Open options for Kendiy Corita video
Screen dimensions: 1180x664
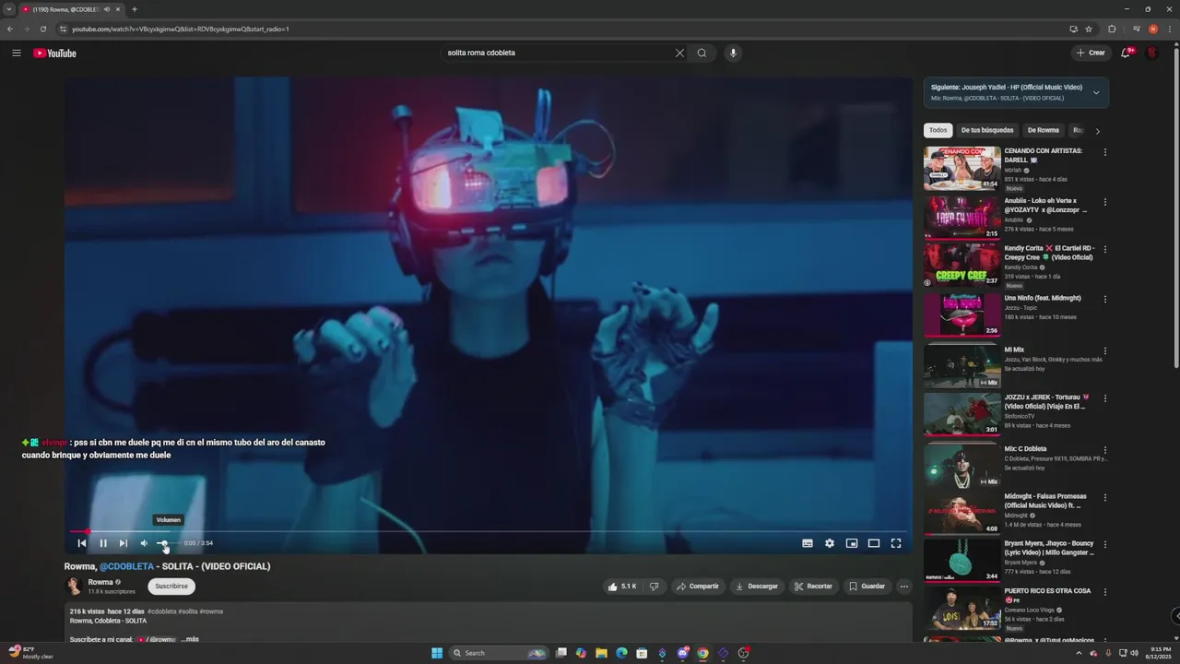(1104, 250)
